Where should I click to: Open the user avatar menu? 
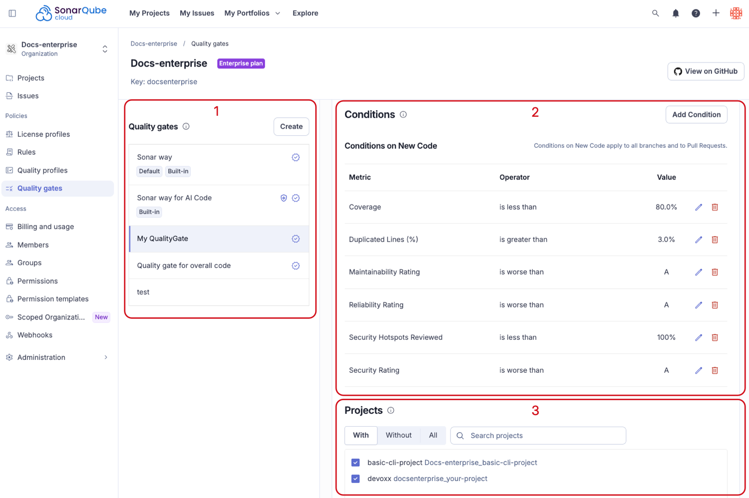[736, 13]
